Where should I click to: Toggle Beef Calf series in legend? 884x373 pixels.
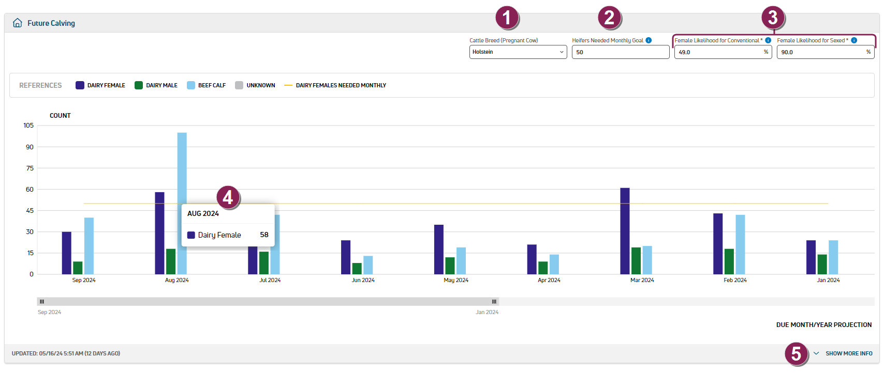click(x=206, y=85)
